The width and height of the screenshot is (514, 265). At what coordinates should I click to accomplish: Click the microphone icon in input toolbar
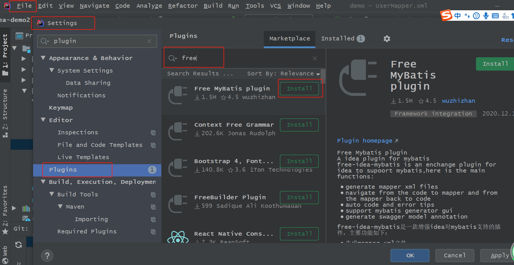tap(486, 16)
